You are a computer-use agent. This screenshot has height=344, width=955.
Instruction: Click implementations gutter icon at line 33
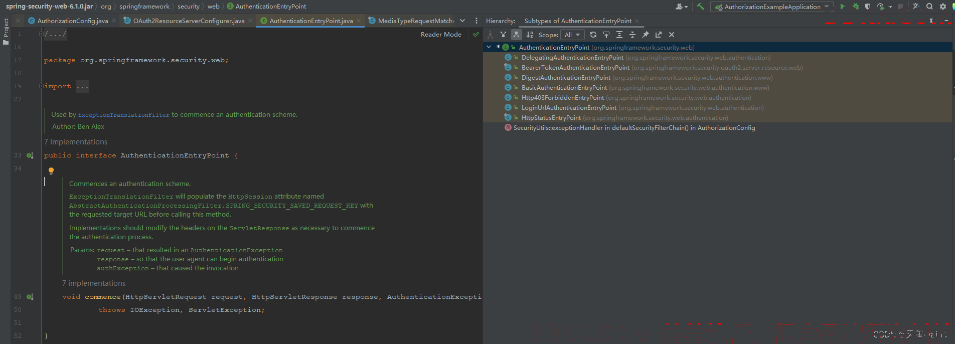[x=30, y=155]
